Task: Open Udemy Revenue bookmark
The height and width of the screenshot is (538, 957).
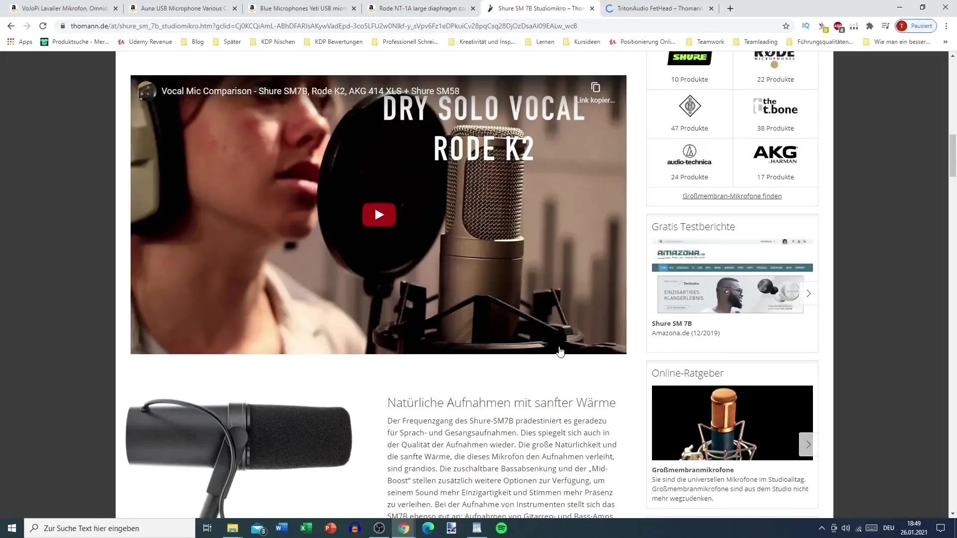Action: 145,42
